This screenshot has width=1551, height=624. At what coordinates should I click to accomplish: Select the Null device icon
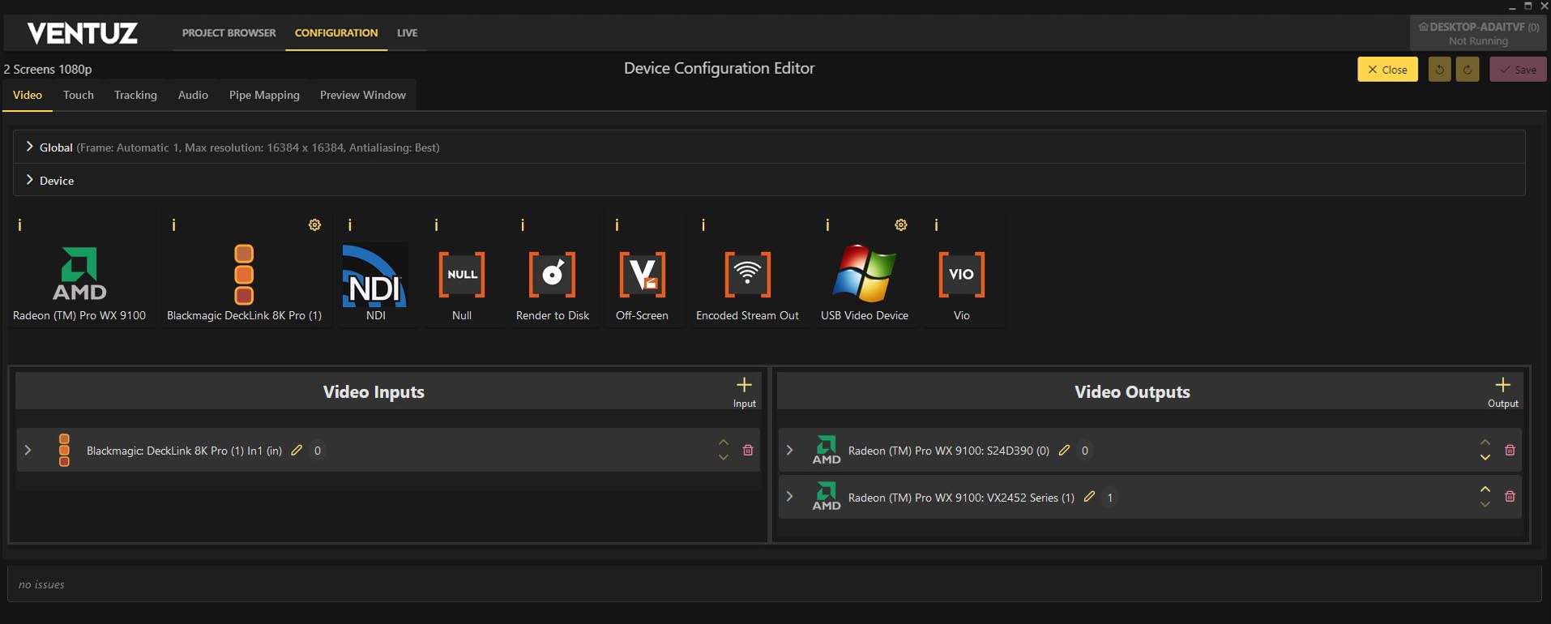pos(462,276)
